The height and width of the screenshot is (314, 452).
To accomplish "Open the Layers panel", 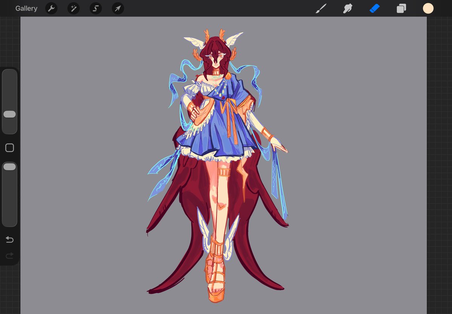I will [401, 8].
